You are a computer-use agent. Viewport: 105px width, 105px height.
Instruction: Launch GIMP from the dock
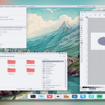click(66, 96)
